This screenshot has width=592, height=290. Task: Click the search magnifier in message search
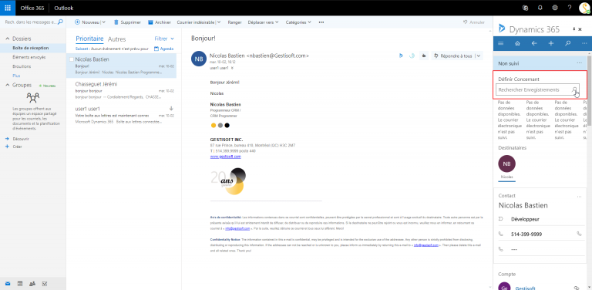click(x=60, y=22)
